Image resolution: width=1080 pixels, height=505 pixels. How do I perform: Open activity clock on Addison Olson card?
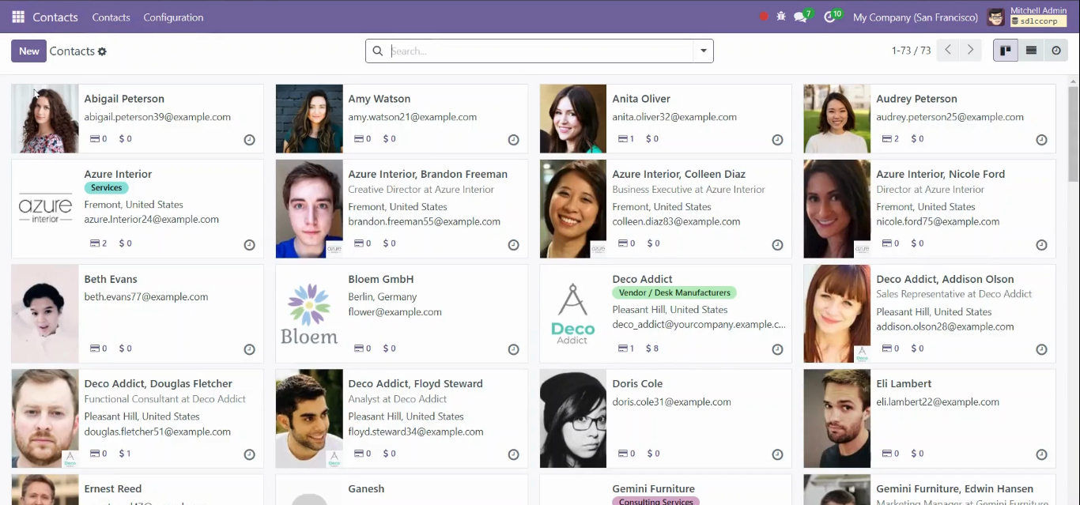1041,349
